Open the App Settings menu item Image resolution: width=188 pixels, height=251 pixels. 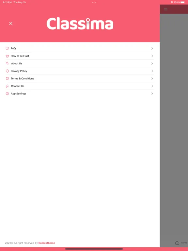point(80,94)
